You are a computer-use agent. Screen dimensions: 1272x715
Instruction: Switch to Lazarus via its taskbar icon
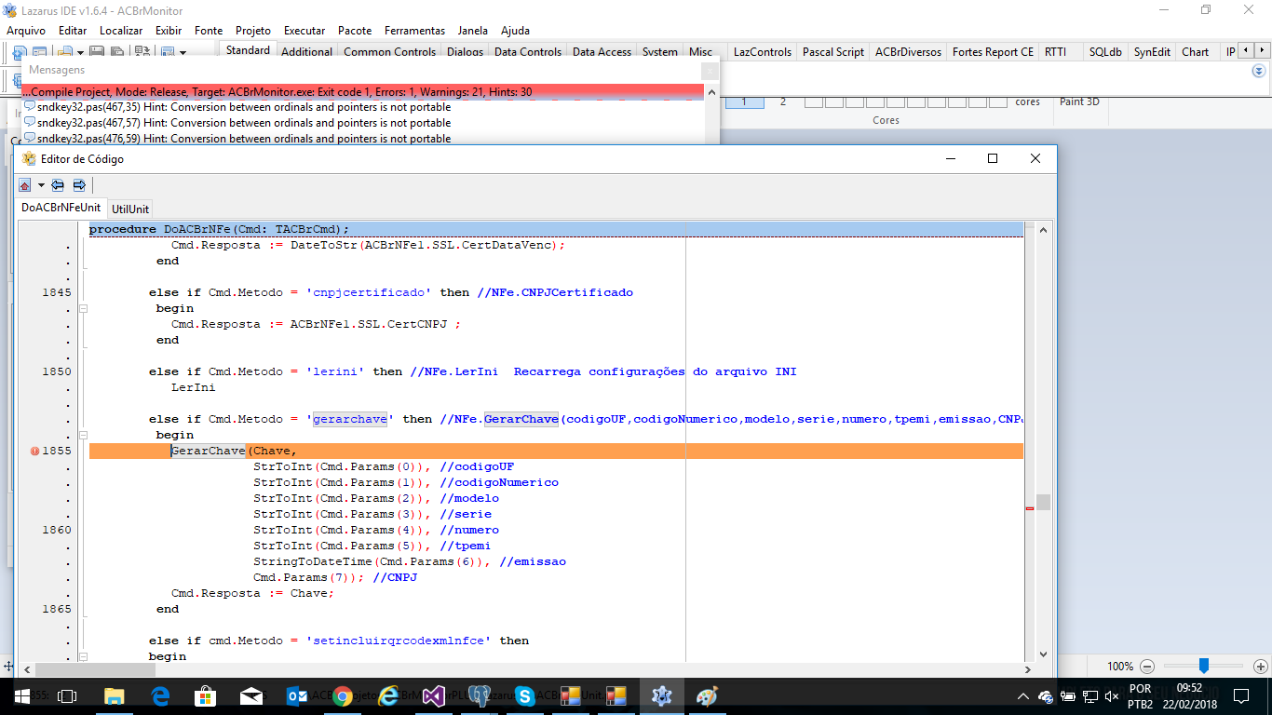tap(662, 695)
